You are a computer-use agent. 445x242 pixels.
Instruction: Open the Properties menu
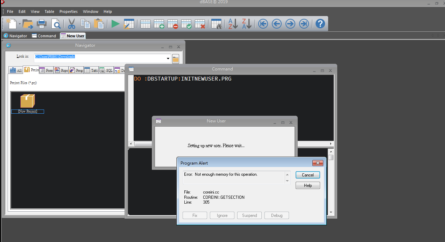(x=69, y=12)
